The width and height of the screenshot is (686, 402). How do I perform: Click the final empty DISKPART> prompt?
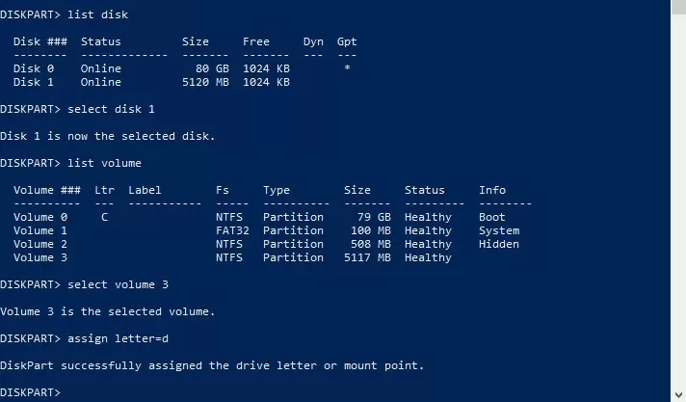(x=31, y=392)
